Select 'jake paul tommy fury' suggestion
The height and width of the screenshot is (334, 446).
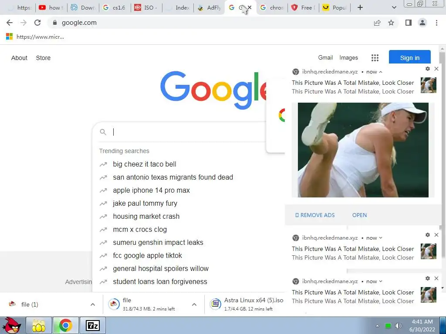click(x=145, y=204)
